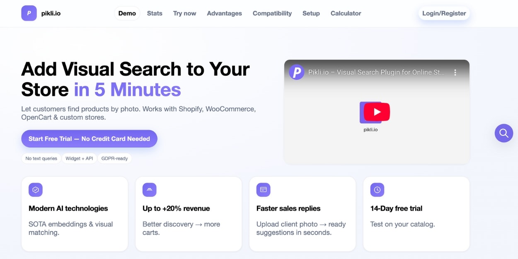This screenshot has width=518, height=259.
Task: Click the Better discovery → more carts text
Action: coord(181,228)
